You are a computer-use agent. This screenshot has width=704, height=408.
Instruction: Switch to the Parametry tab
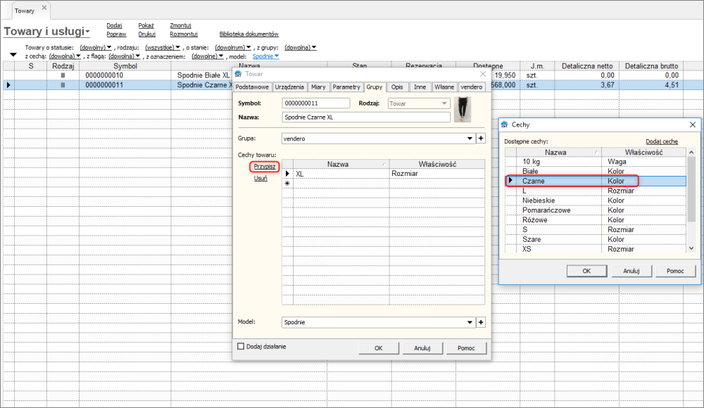346,87
